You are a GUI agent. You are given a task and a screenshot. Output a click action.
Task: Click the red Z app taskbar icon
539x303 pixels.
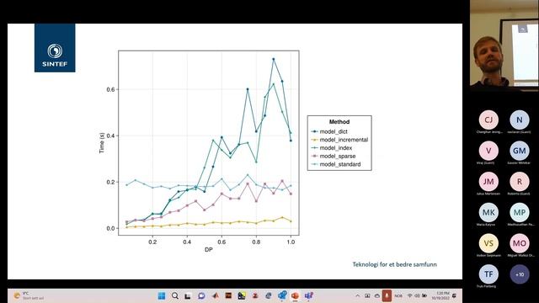point(255,295)
